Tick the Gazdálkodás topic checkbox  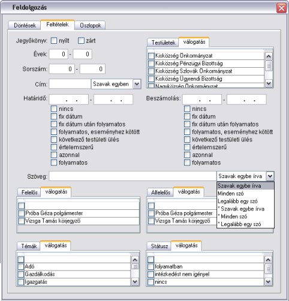pyautogui.click(x=21, y=274)
